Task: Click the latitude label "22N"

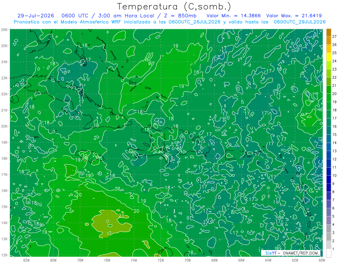Action: pyautogui.click(x=4, y=94)
